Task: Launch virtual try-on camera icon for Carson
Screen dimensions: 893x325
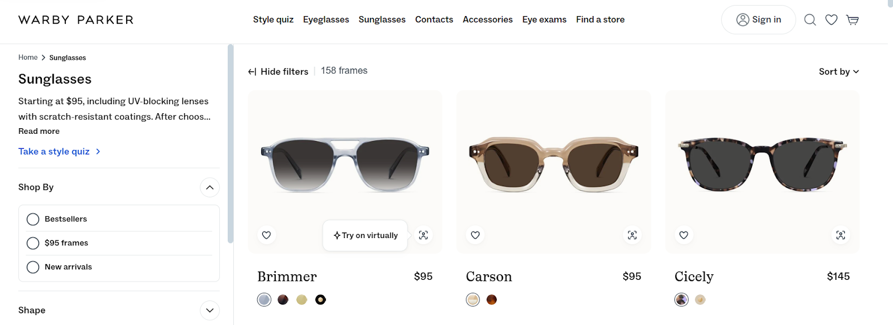Action: 632,235
